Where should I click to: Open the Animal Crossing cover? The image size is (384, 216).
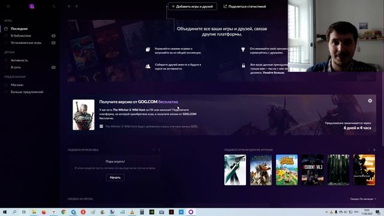(x=287, y=170)
